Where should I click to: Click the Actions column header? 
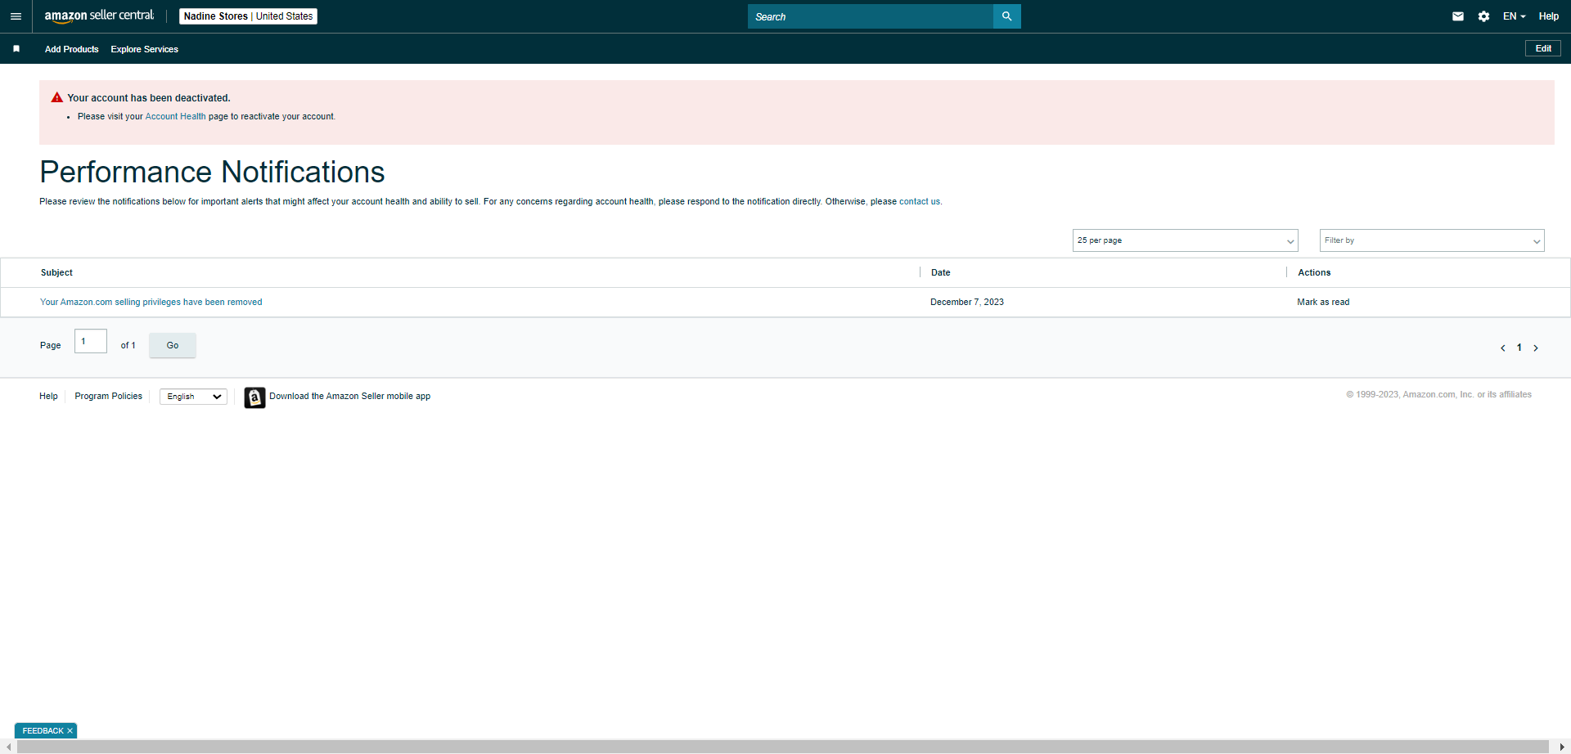[1314, 272]
